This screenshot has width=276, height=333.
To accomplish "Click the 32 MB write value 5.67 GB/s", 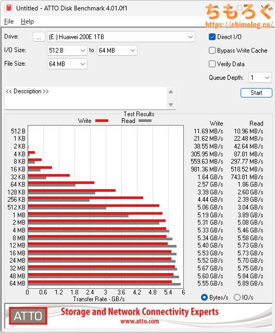I will (210, 268).
